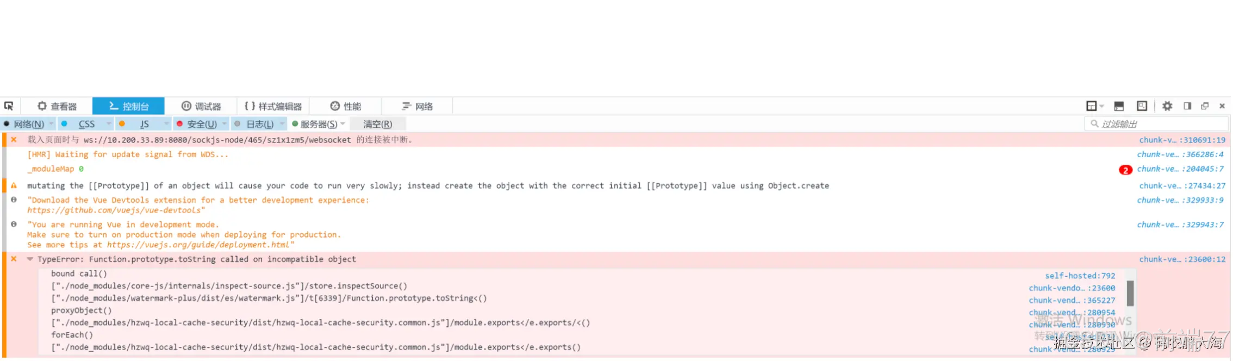Open TypeError source link :23600:12
1233x361 pixels.
[x=1182, y=259]
